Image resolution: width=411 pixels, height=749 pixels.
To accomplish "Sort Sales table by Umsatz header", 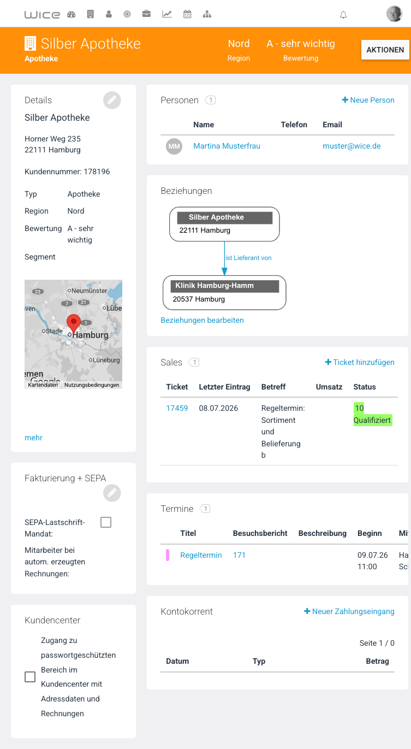I will (329, 387).
